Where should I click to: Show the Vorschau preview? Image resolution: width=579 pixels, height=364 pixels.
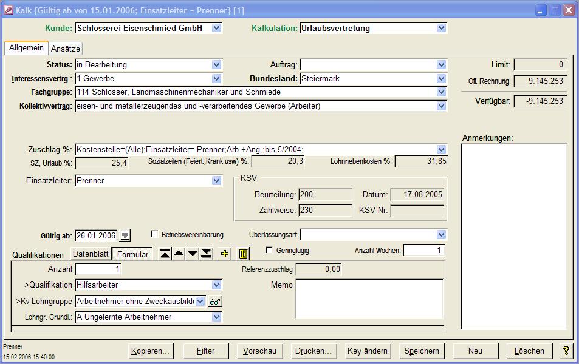(259, 351)
